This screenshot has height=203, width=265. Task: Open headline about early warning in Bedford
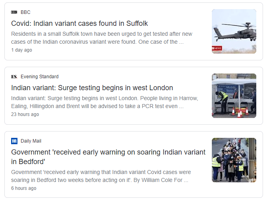(x=108, y=157)
